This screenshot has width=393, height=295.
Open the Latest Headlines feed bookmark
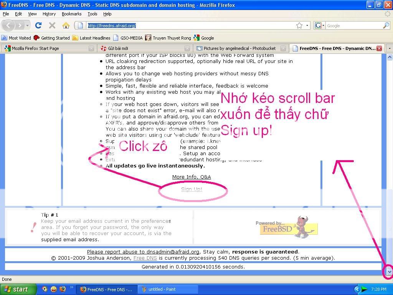(x=91, y=38)
